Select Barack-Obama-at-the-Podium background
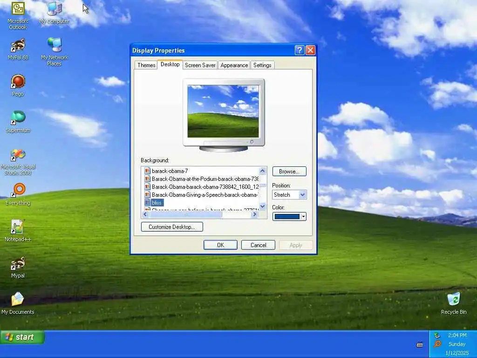This screenshot has height=358, width=477. [205, 179]
